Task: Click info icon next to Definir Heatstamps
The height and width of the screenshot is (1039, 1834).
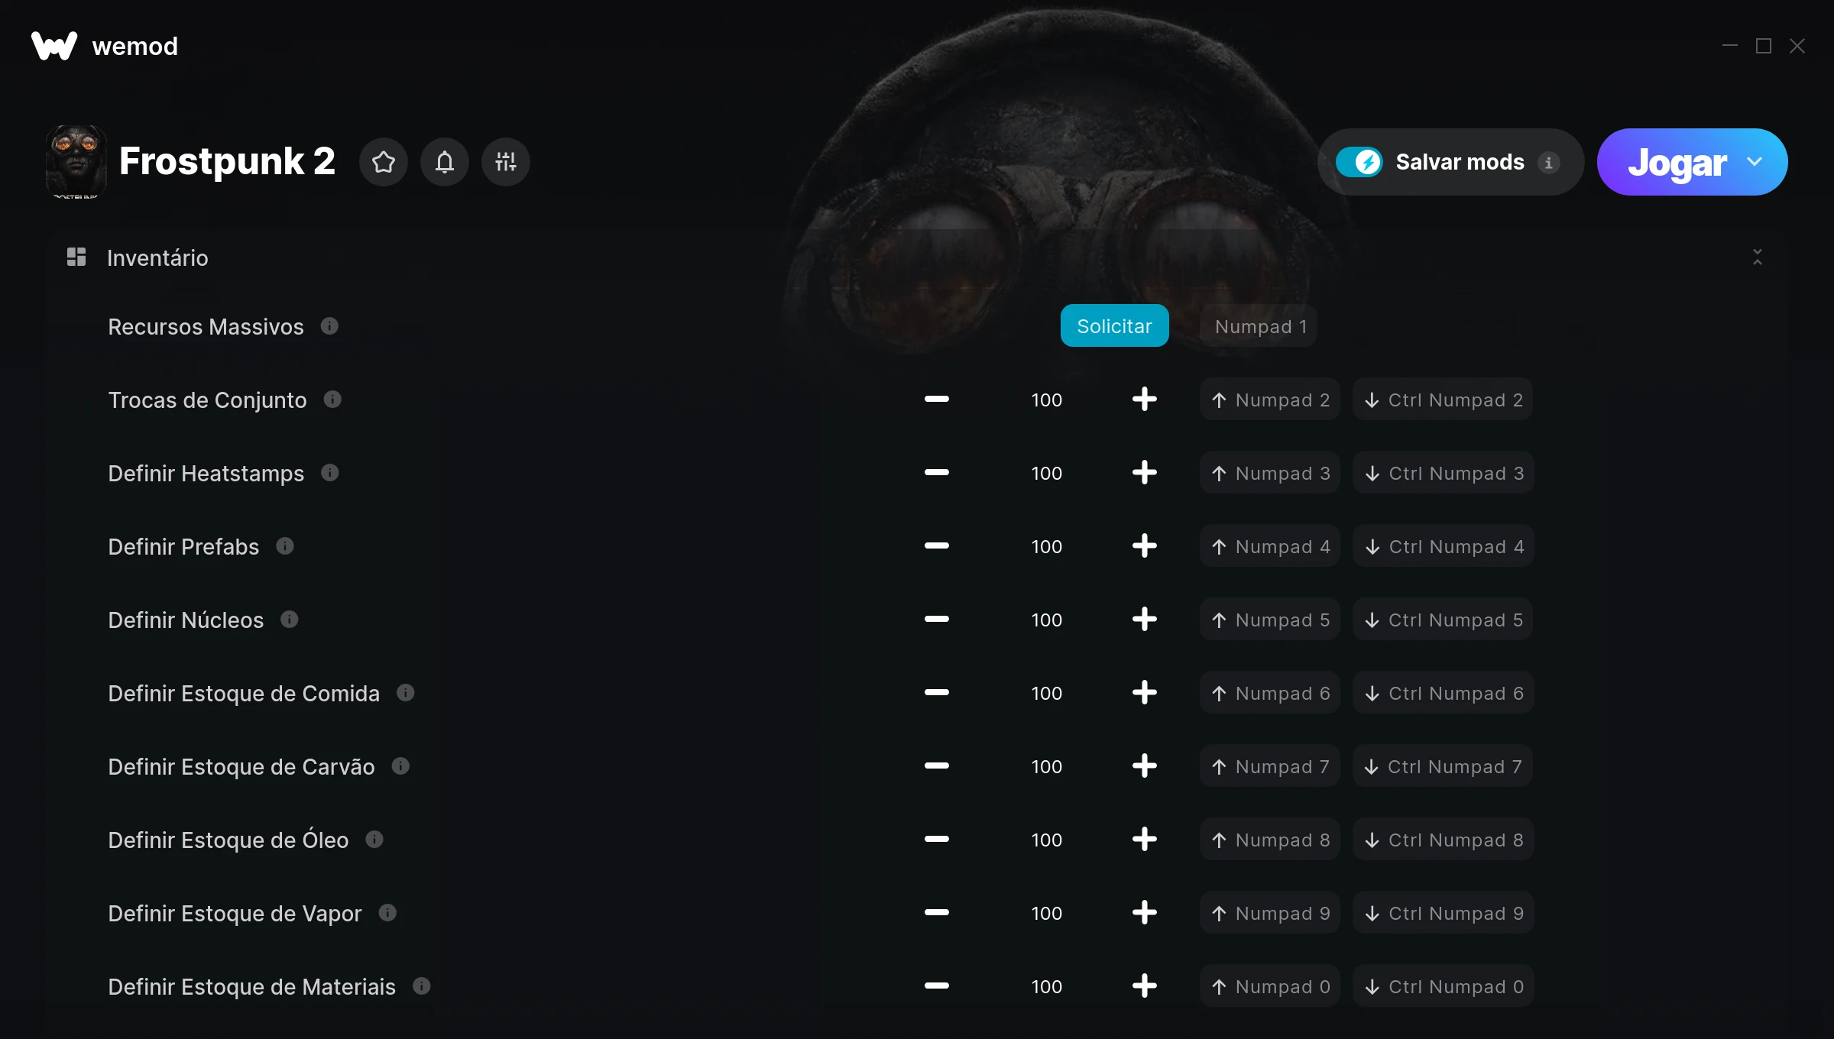Action: (x=330, y=473)
